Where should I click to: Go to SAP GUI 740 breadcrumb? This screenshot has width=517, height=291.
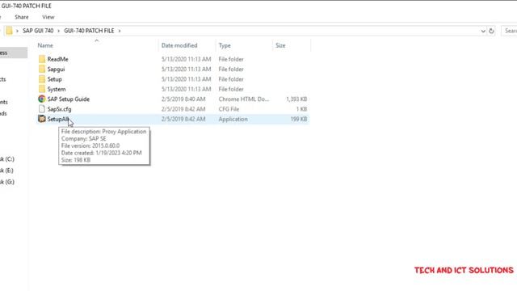click(x=38, y=31)
